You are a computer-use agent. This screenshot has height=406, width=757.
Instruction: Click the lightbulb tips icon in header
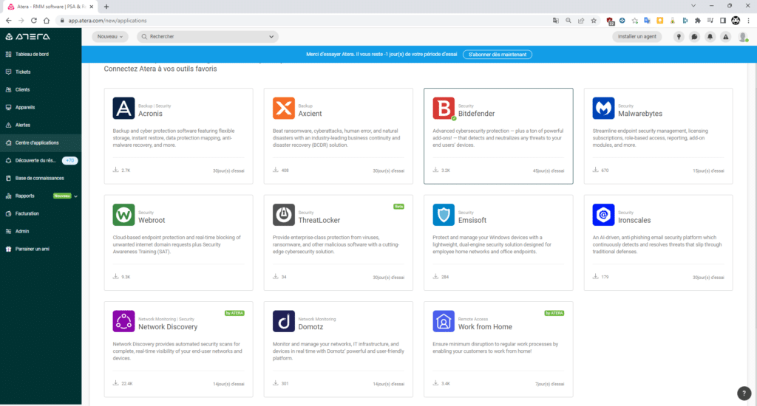click(x=679, y=37)
